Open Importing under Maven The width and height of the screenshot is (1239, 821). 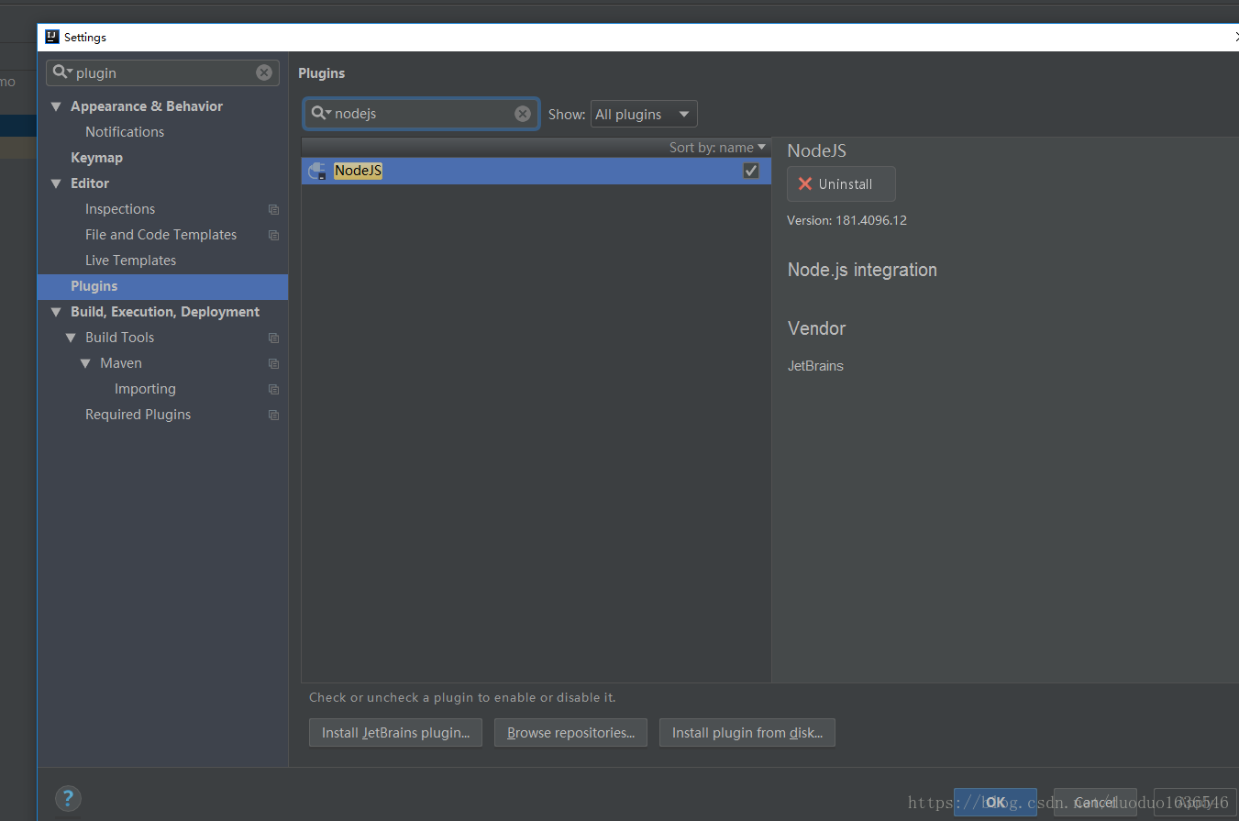[x=145, y=389]
